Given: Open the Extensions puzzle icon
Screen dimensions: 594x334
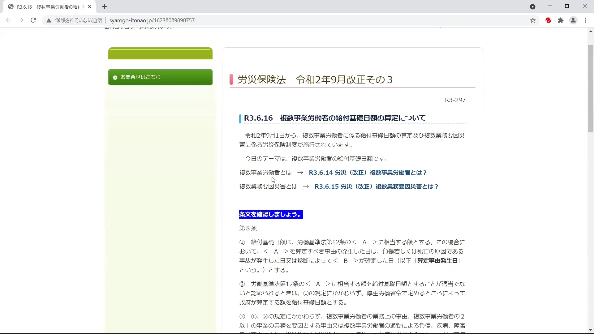Looking at the screenshot, I should click(561, 20).
